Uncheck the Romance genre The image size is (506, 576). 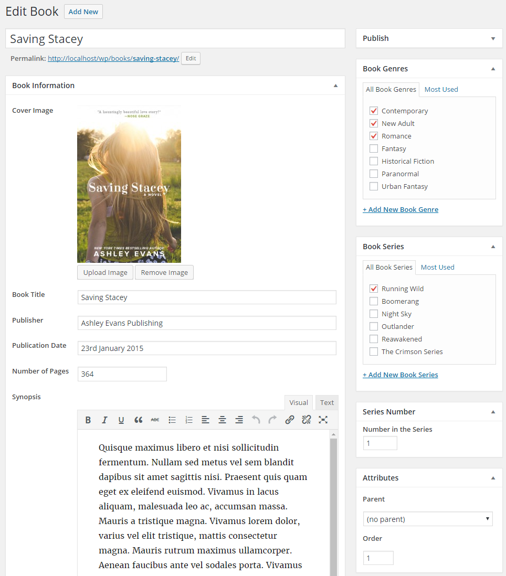tap(374, 136)
